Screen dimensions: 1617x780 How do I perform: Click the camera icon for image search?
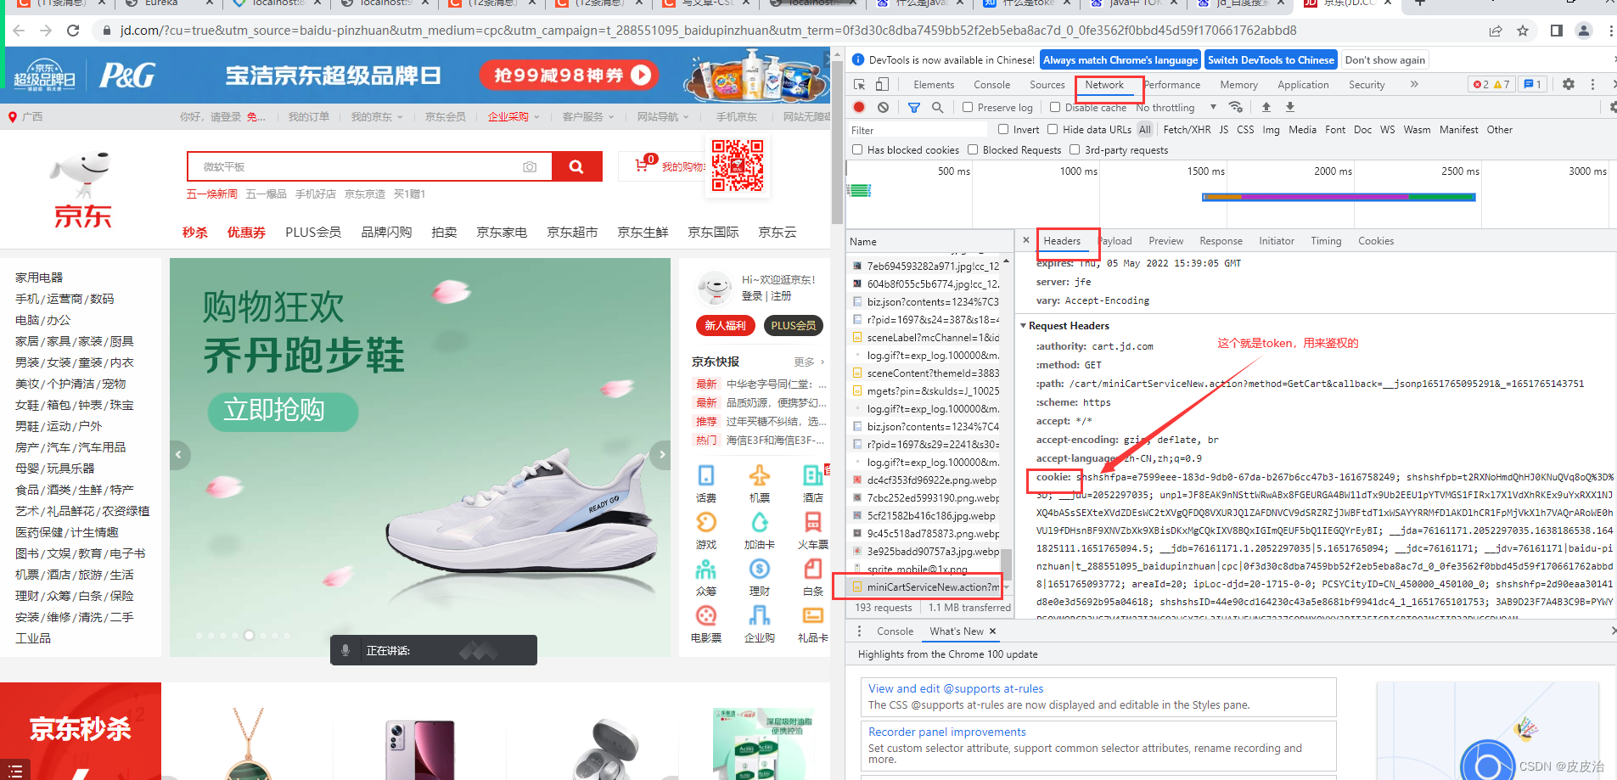[530, 166]
